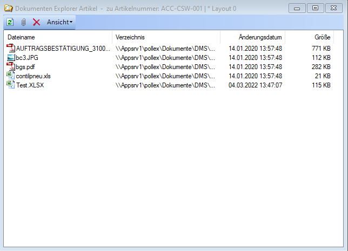Screen dimensions: 348x251
Task: Select the Test.XLSX file name
Action: click(30, 85)
